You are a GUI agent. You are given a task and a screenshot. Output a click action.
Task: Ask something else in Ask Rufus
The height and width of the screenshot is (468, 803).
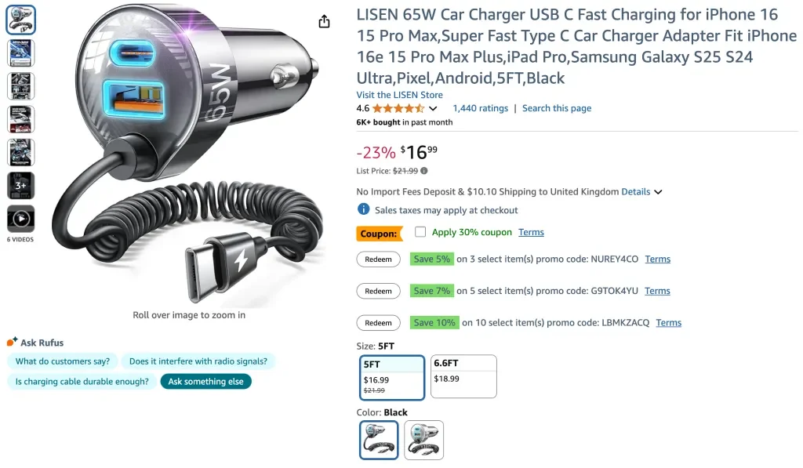[205, 382]
